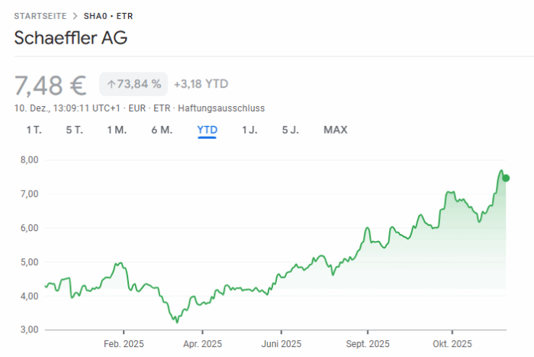The image size is (534, 357).
Task: Switch to the 1T. time range
Action: click(34, 130)
